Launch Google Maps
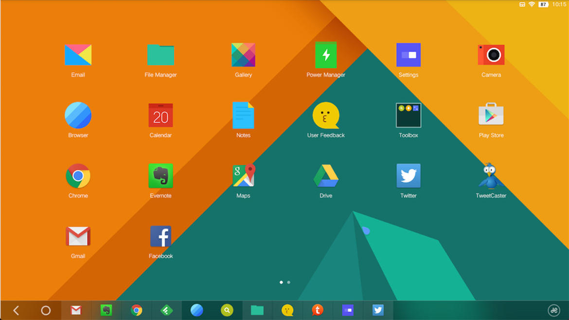This screenshot has width=569, height=320. pyautogui.click(x=244, y=176)
